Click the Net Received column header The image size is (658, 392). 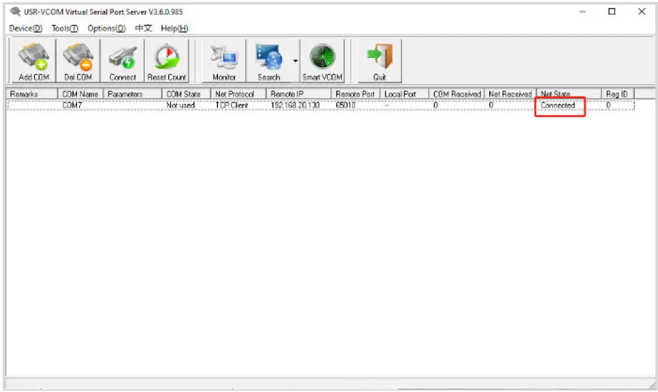click(x=510, y=94)
